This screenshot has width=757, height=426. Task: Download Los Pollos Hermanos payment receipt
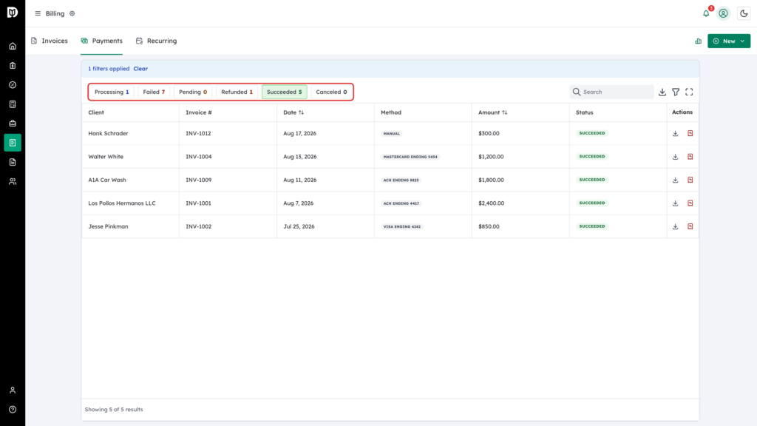click(675, 203)
